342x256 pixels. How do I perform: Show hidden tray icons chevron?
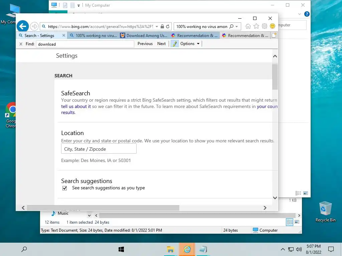[x=283, y=249]
